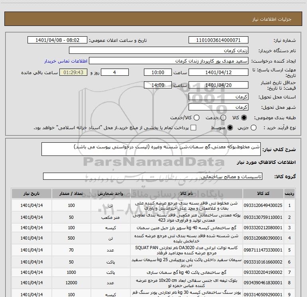Click the تعداد / مقدار column header
307x297 pixels.
point(71,193)
